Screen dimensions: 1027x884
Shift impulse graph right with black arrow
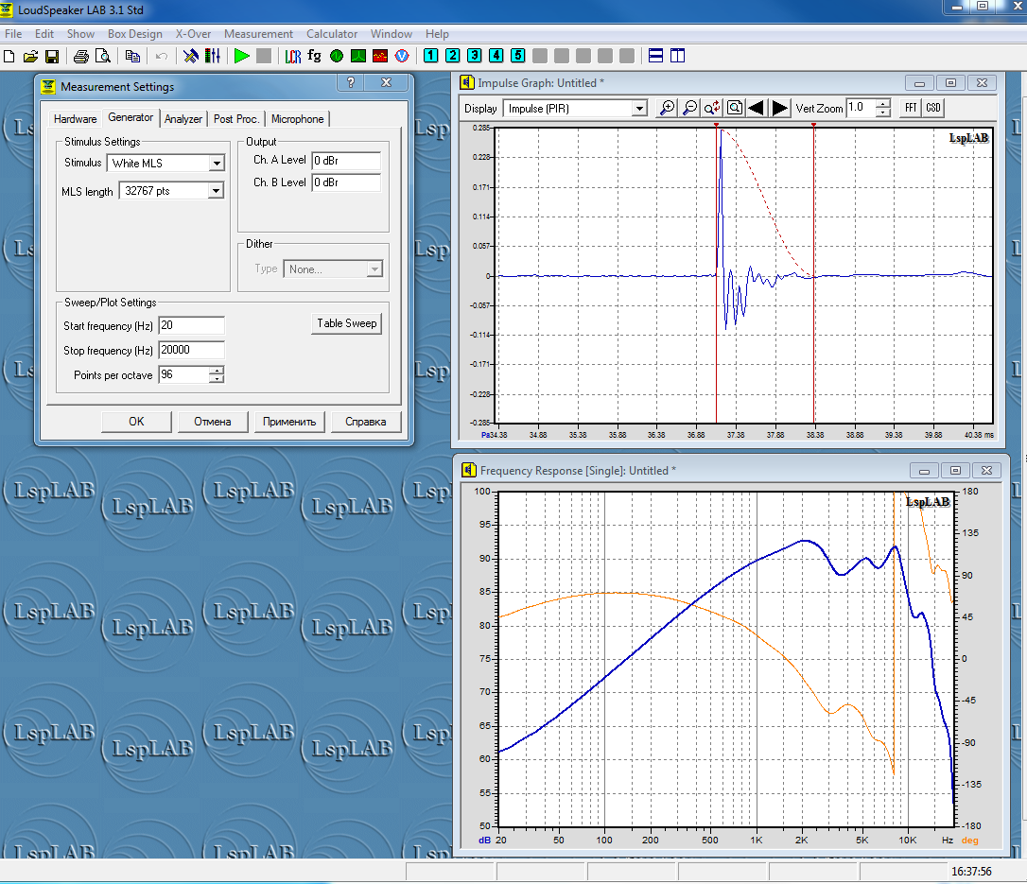click(x=779, y=108)
